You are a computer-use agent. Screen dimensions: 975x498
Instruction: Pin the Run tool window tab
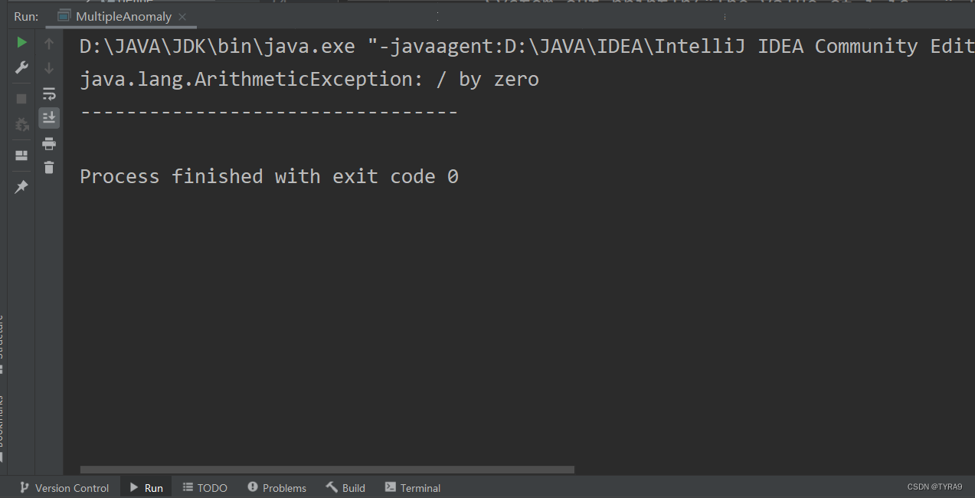pyautogui.click(x=21, y=186)
